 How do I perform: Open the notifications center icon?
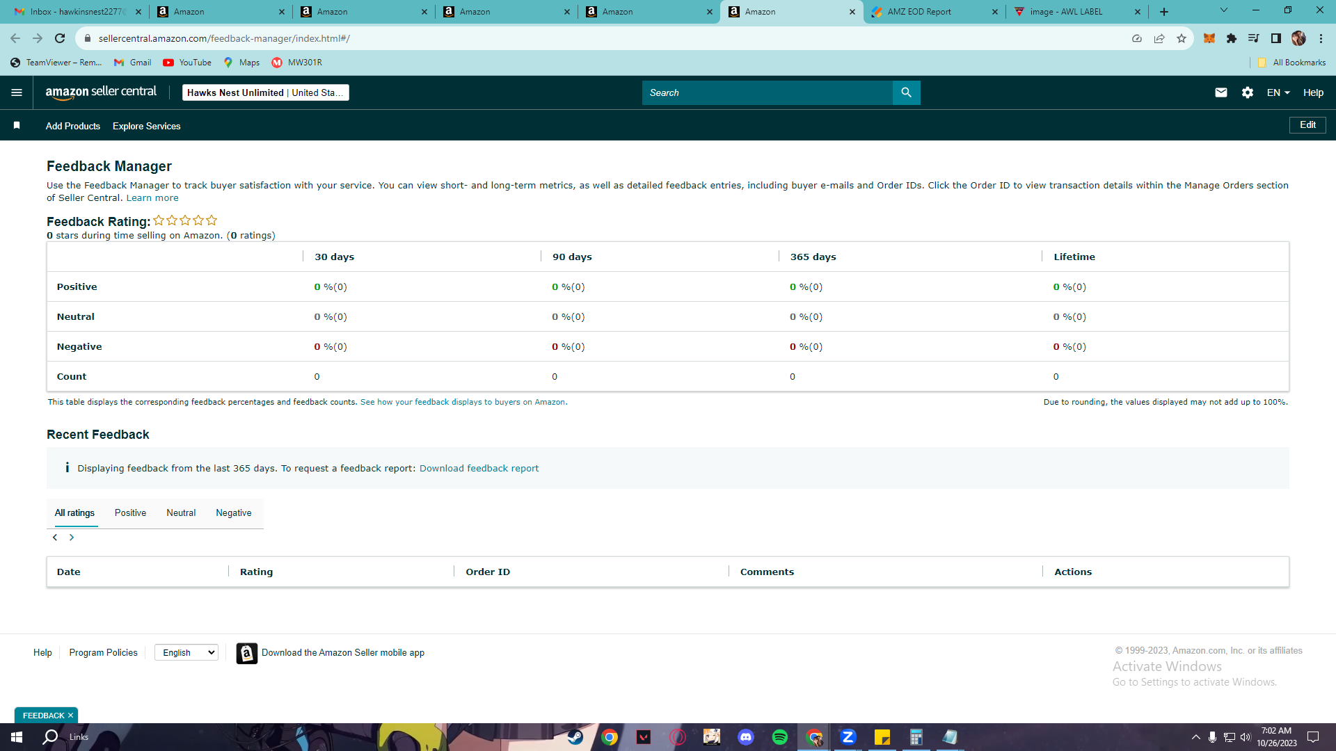(x=1313, y=737)
